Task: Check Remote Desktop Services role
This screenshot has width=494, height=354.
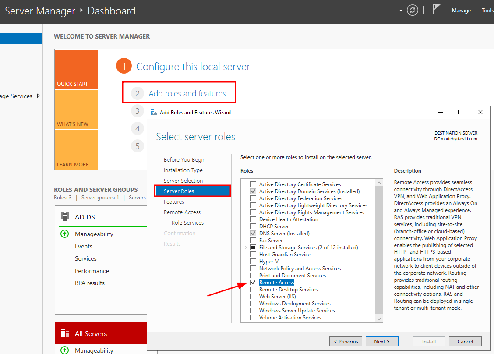Action: pos(253,290)
